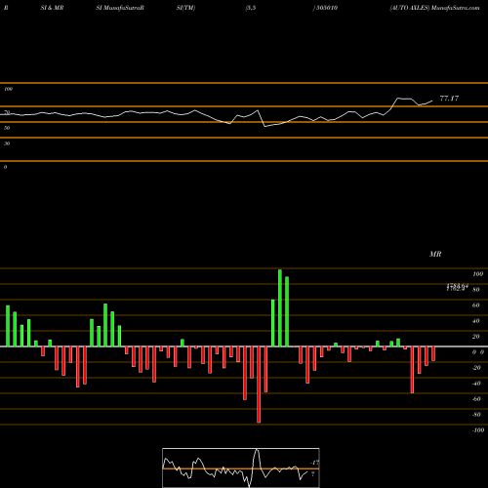Click the MR label above the histogram

[435, 254]
